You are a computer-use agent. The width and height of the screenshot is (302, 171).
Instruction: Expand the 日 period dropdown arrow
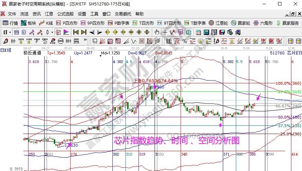pyautogui.click(x=10, y=32)
